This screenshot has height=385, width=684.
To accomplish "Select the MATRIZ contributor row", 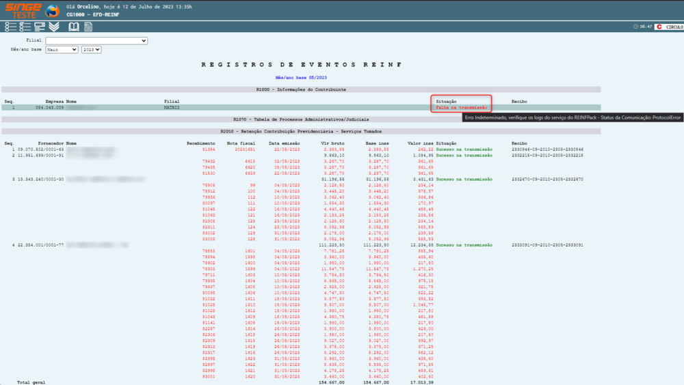I will click(171, 107).
